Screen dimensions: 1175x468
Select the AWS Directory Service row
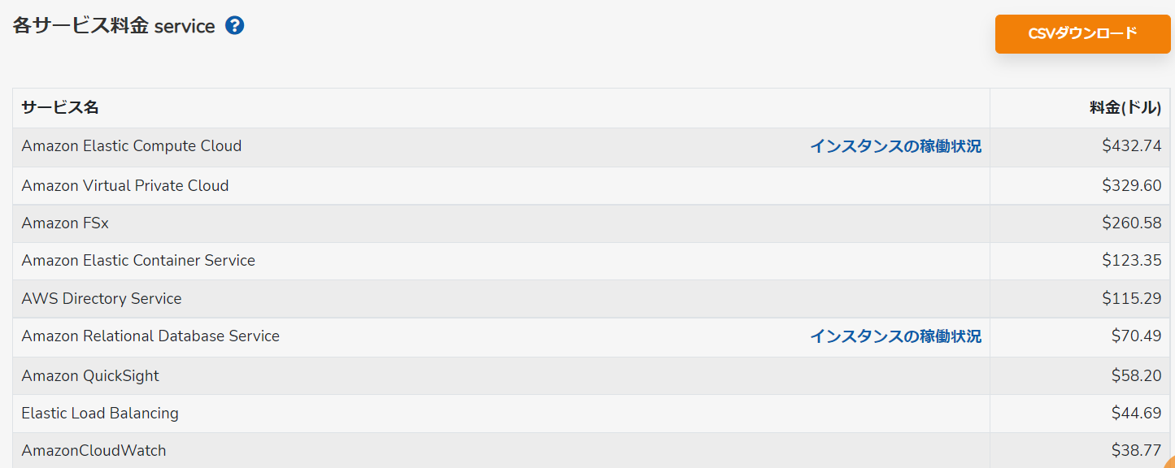tap(591, 299)
